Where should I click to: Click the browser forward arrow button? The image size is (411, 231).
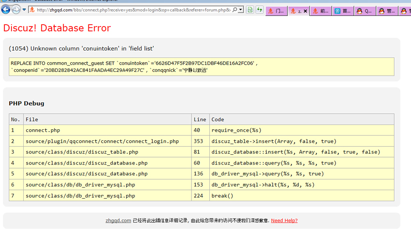pyautogui.click(x=16, y=10)
